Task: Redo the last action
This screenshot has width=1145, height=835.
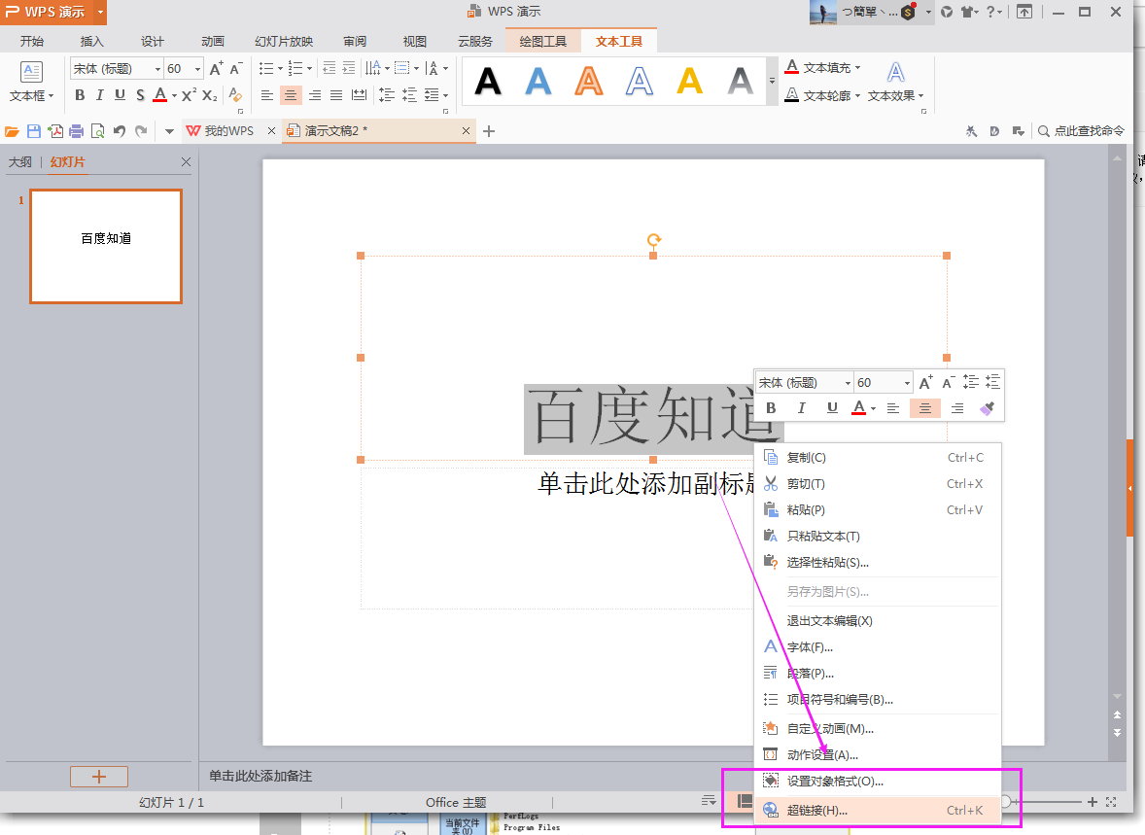Action: click(x=141, y=131)
